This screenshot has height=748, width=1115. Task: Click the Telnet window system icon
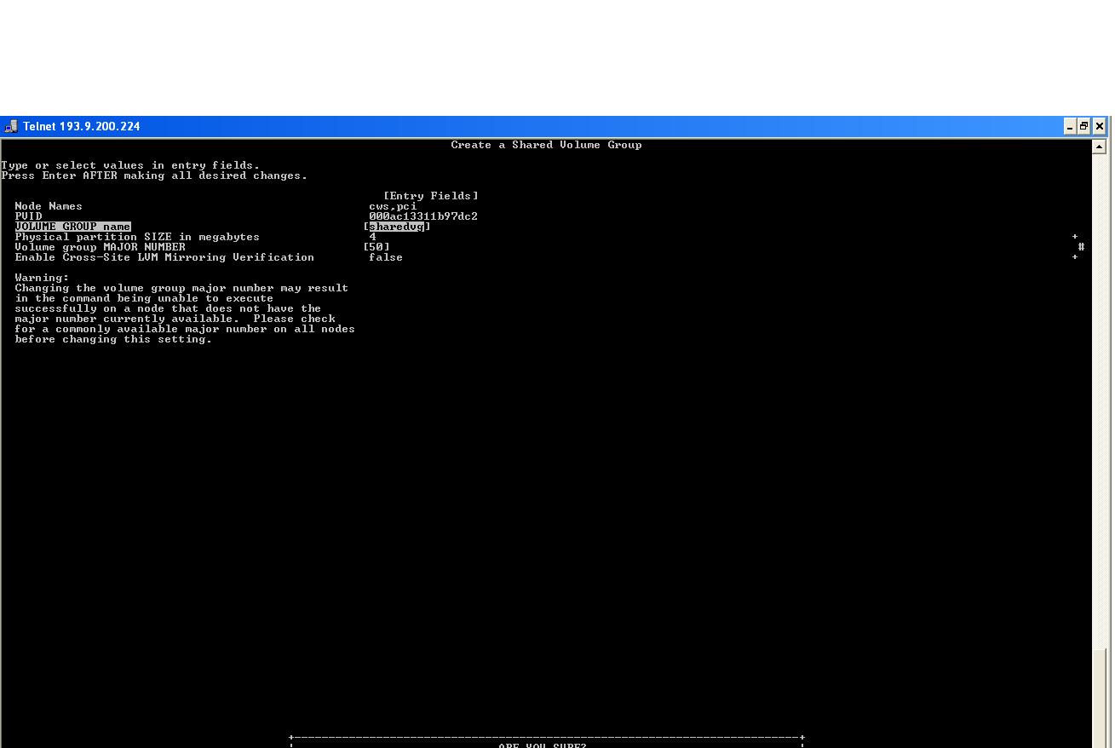click(11, 126)
